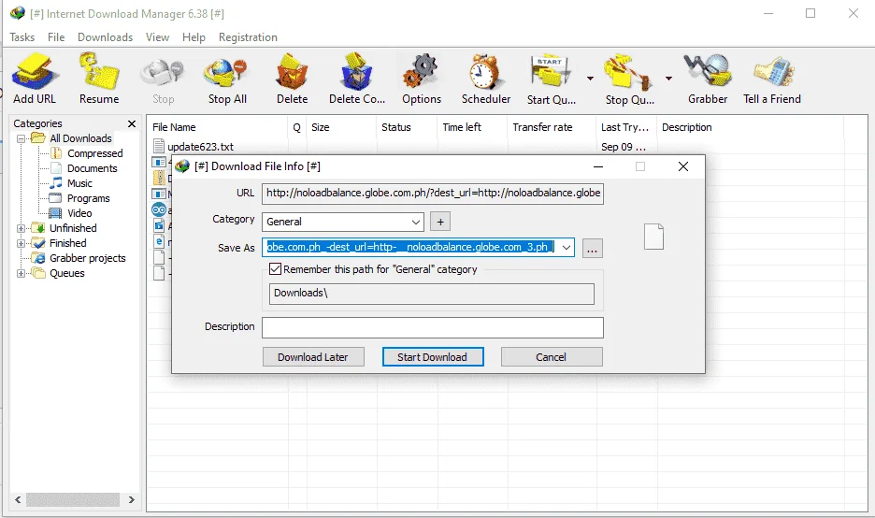
Task: Click the Downloads\ path field
Action: point(431,294)
